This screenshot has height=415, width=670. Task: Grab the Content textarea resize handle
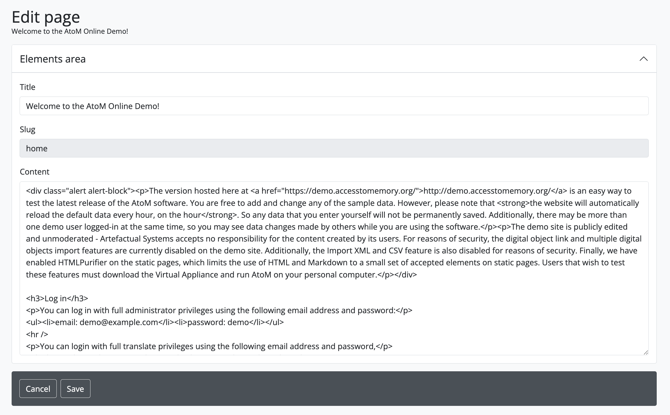[646, 352]
